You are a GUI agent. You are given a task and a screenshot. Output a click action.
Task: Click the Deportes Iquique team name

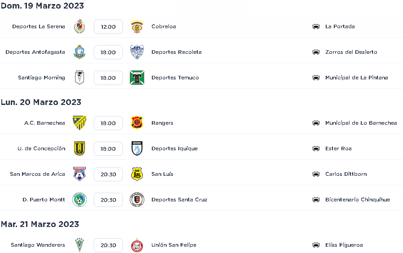click(x=174, y=148)
